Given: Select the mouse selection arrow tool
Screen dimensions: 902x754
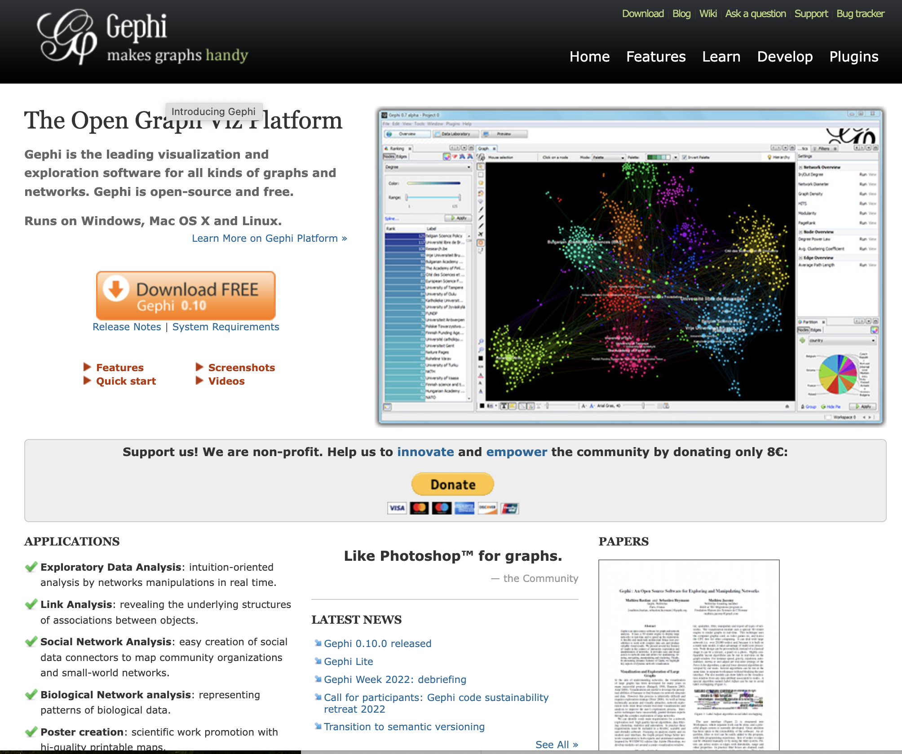Looking at the screenshot, I should point(480,166).
